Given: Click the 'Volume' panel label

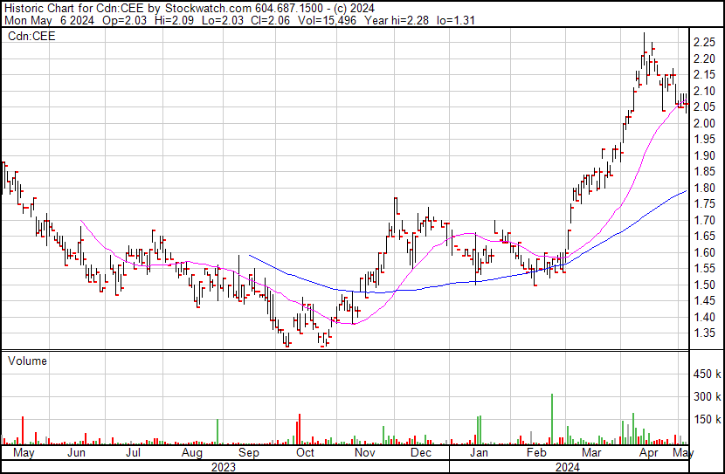Looking at the screenshot, I should click(27, 361).
